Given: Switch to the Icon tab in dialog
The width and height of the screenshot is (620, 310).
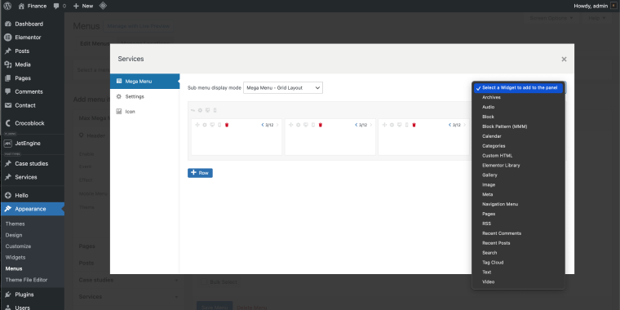Looking at the screenshot, I should (144, 112).
